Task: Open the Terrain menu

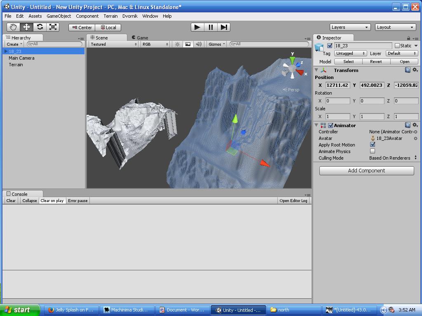Action: (x=110, y=16)
